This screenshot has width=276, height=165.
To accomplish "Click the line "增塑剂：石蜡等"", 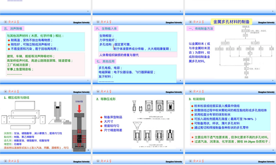I will pyautogui.click(x=13, y=144).
